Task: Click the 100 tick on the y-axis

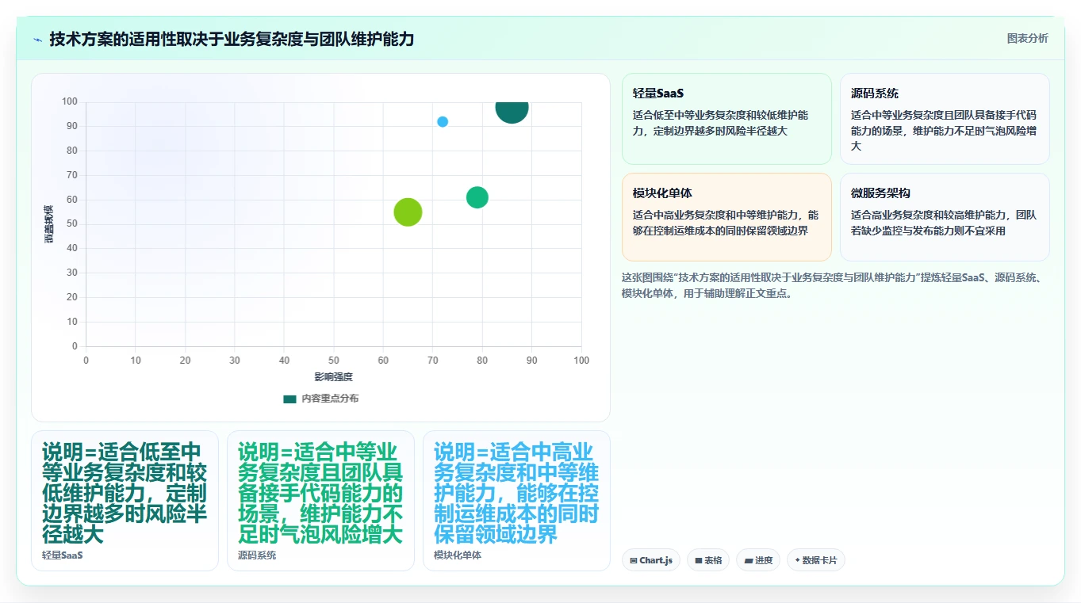Action: 70,101
